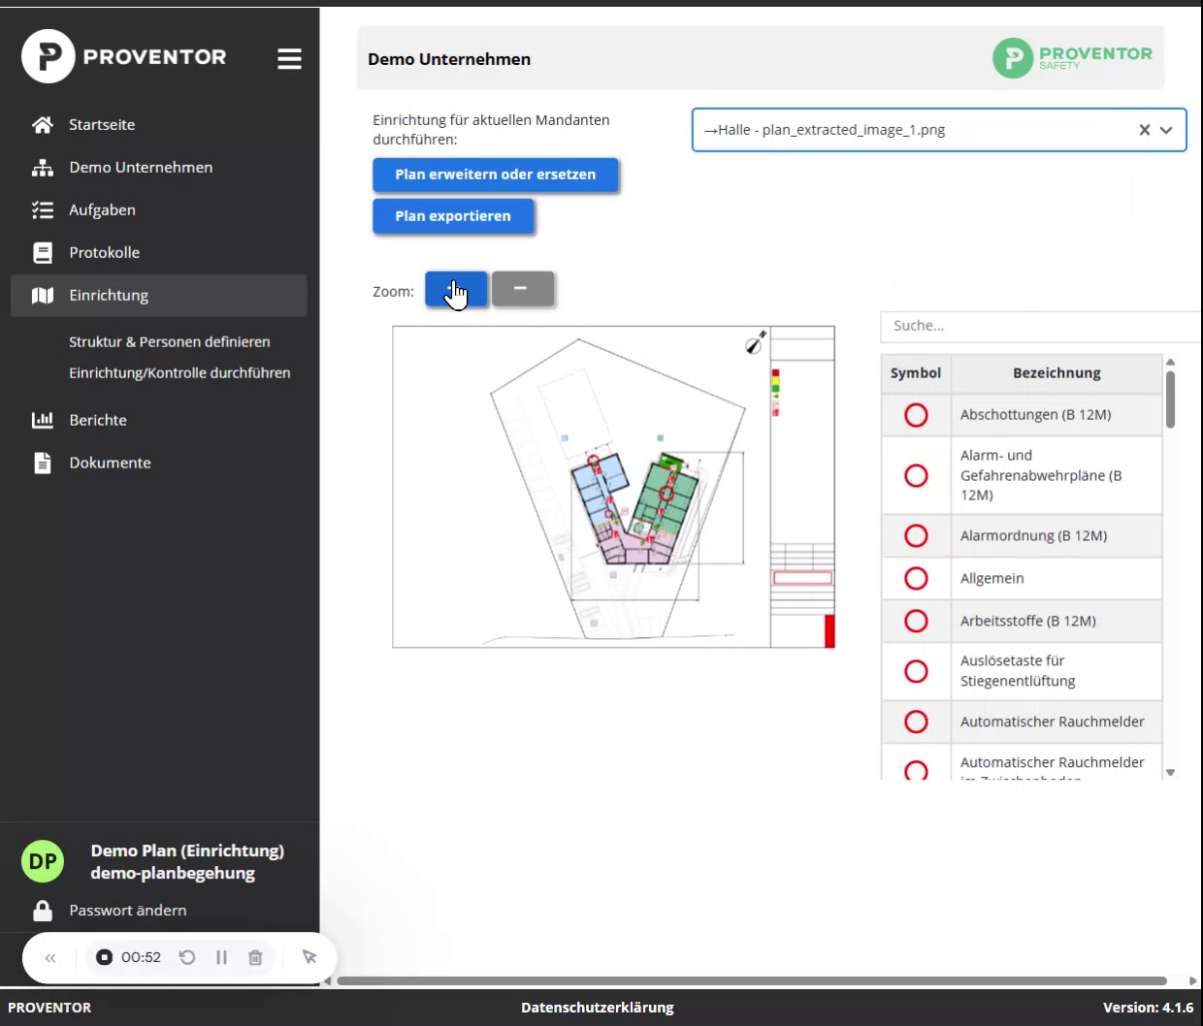
Task: Collapse the recorder toolbar chevron
Action: pos(50,958)
